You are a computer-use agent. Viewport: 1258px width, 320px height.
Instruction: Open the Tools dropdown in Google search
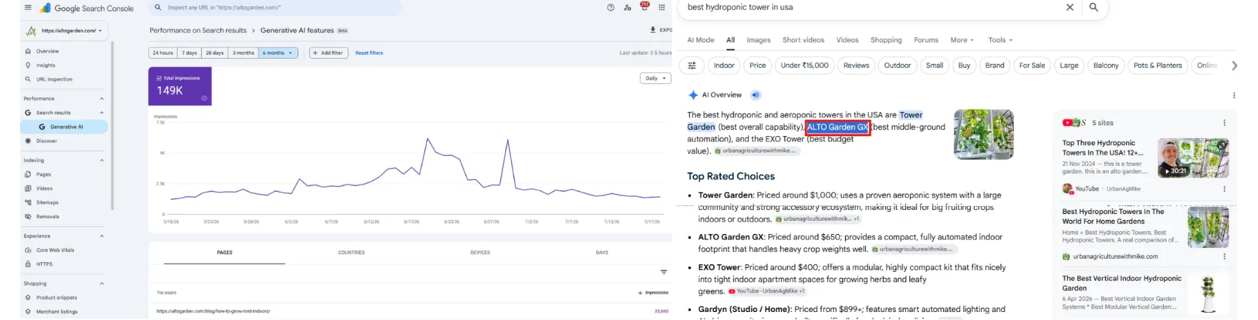[x=1000, y=40]
